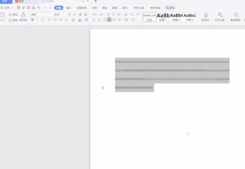Open the font size dropdown (五号)

pos(65,15)
